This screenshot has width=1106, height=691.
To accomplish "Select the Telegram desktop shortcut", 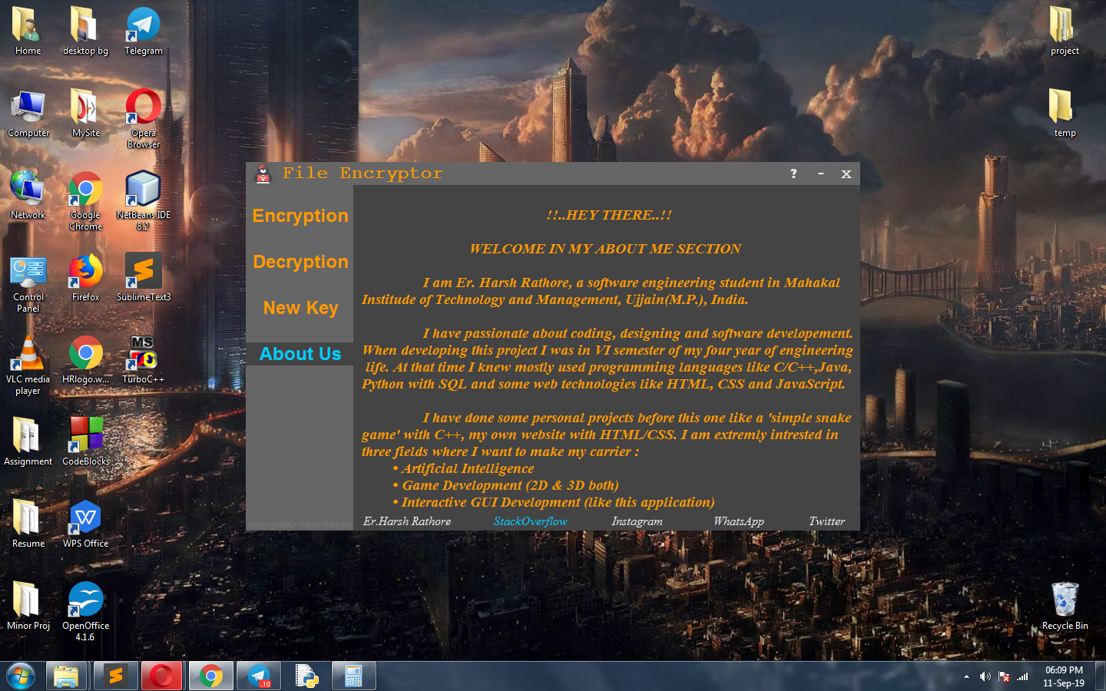I will 143,31.
